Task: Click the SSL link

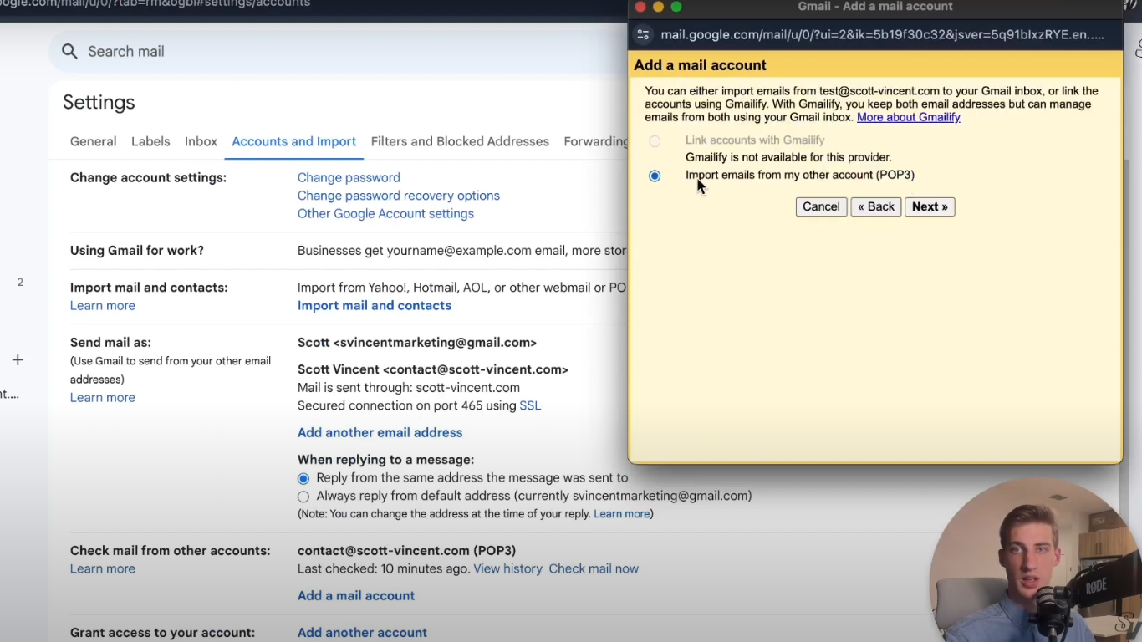Action: tap(530, 405)
